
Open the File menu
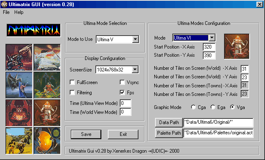point(6,12)
